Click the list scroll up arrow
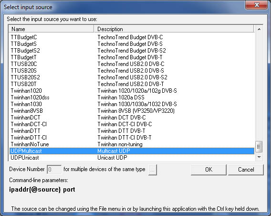Image resolution: width=271 pixels, height=216 pixels. [x=259, y=29]
